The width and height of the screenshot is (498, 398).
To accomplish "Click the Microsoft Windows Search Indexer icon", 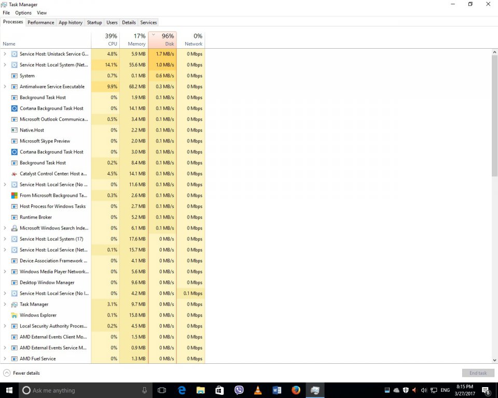I will [15, 228].
